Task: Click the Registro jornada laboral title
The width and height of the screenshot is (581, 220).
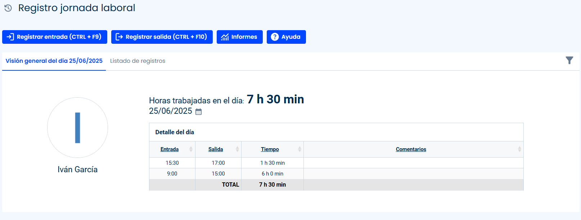Action: tap(77, 8)
